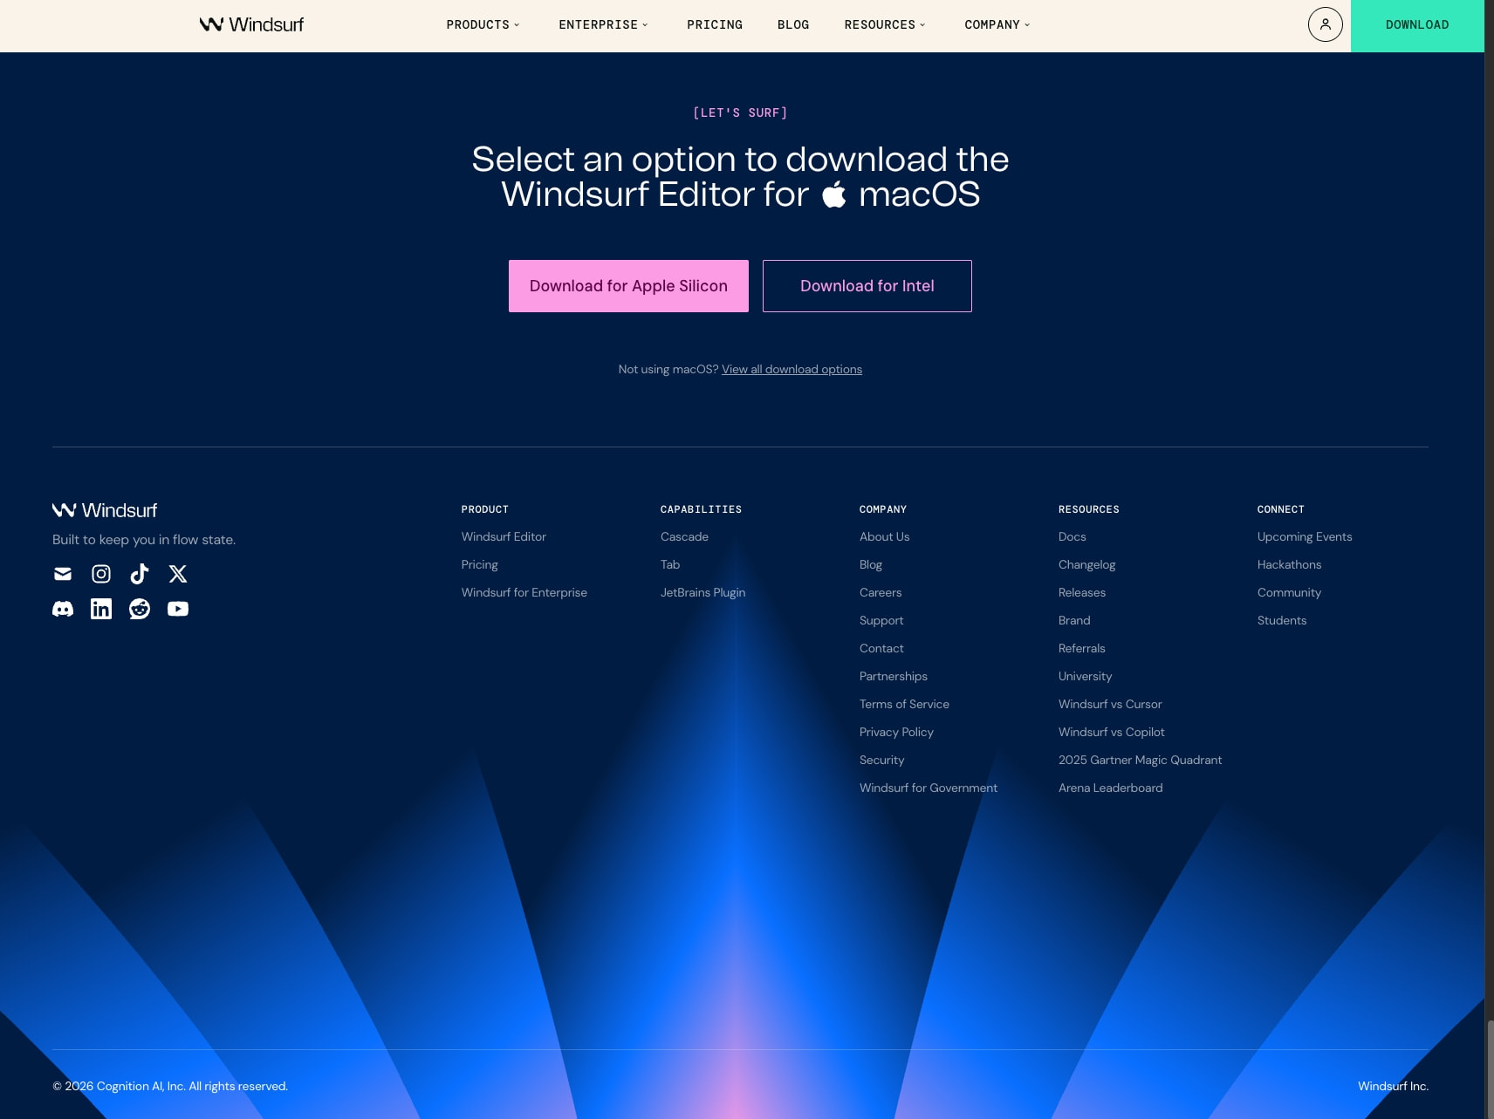
Task: View the Changelog link
Action: click(x=1086, y=564)
